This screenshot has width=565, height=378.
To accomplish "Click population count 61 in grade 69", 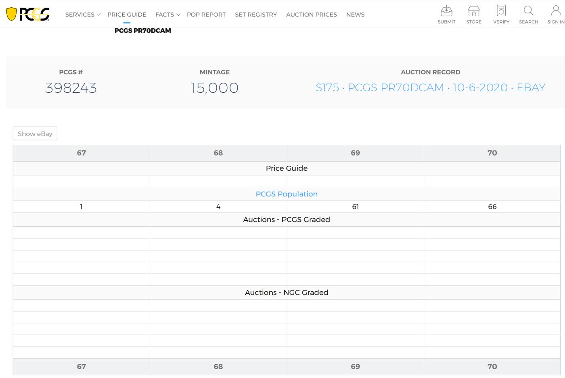I will (x=355, y=207).
